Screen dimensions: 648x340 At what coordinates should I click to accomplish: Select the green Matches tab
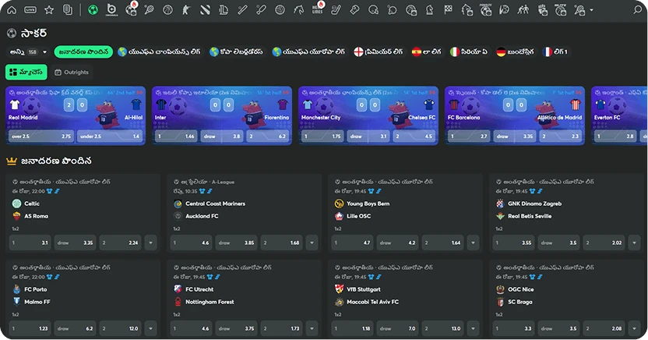pyautogui.click(x=26, y=72)
